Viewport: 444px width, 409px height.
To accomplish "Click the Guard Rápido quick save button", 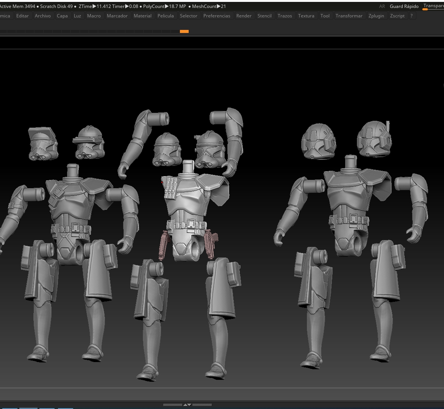I will point(404,6).
